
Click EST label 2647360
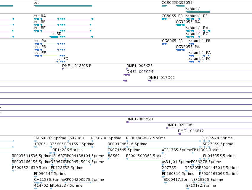(76, 138)
